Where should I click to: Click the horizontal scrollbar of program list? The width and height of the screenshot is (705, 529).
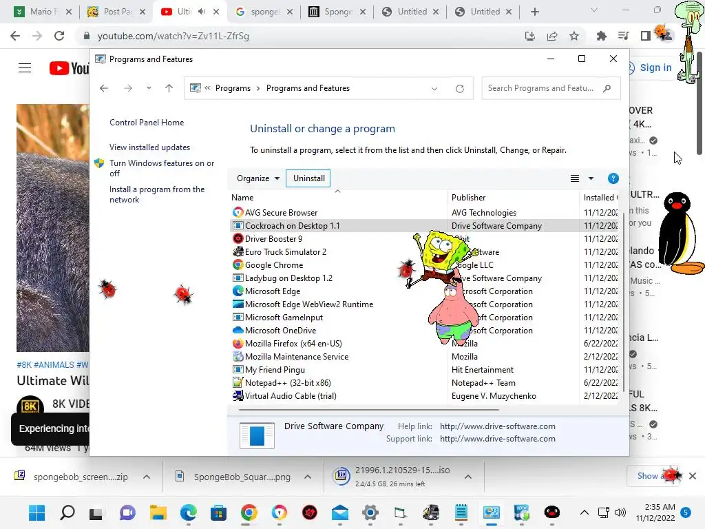(369, 410)
